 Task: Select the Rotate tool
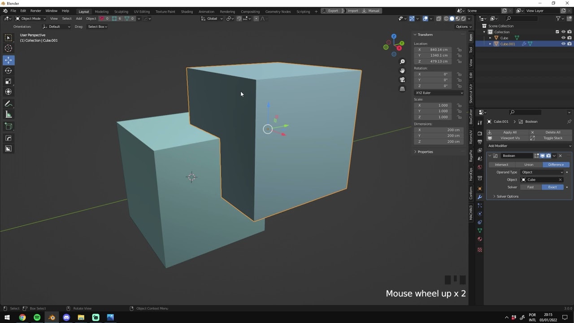(x=8, y=71)
